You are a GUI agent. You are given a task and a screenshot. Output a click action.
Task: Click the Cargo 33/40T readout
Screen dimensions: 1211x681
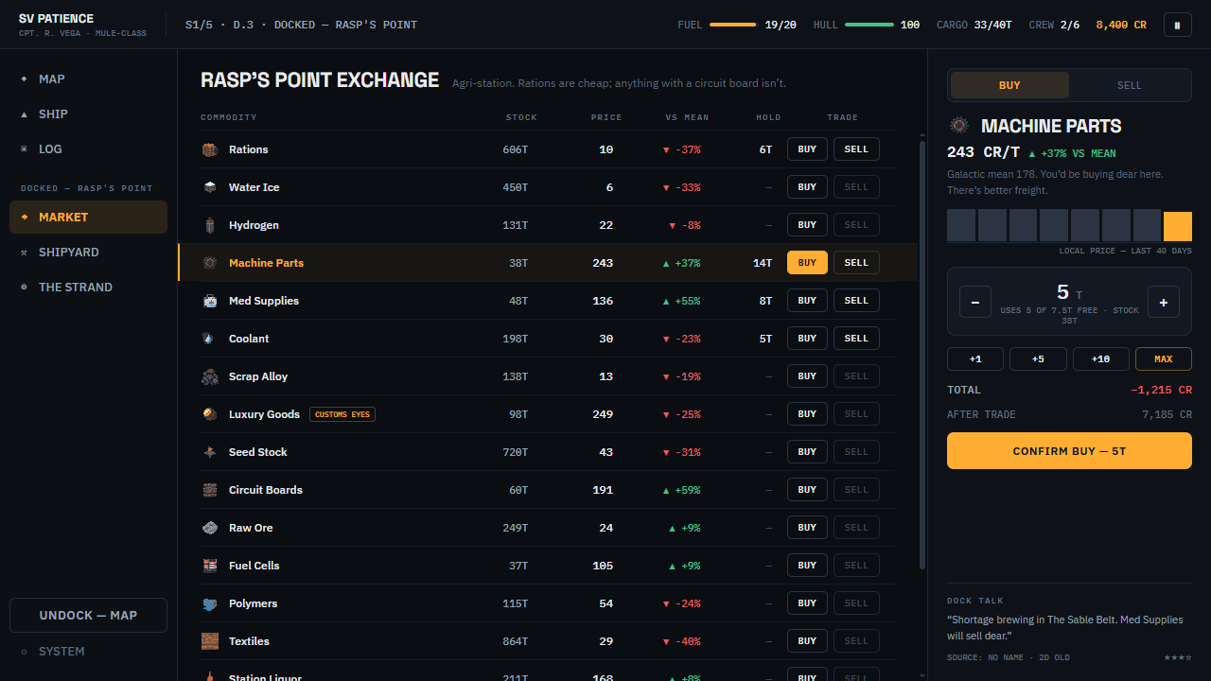click(974, 25)
